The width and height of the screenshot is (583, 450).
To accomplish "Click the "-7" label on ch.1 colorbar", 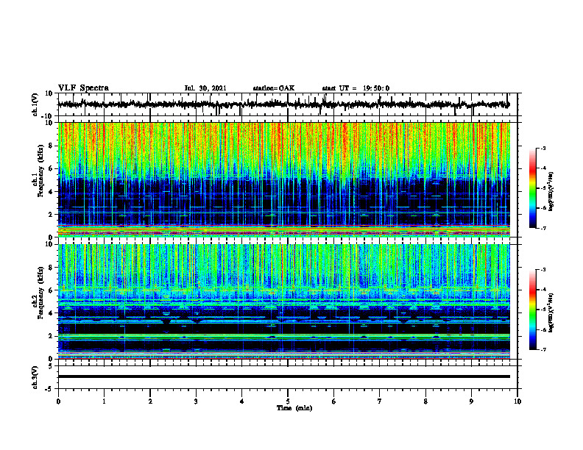I will click(x=543, y=228).
